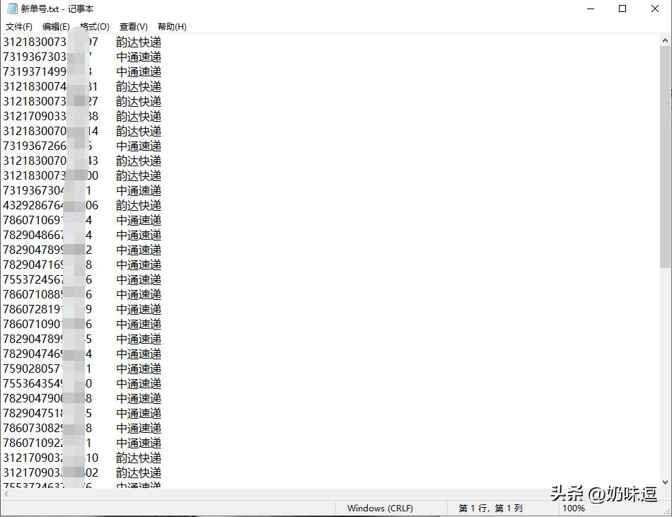This screenshot has height=517, width=672.
Task: Click 中通速递 on the 755372456 line
Action: (x=139, y=279)
